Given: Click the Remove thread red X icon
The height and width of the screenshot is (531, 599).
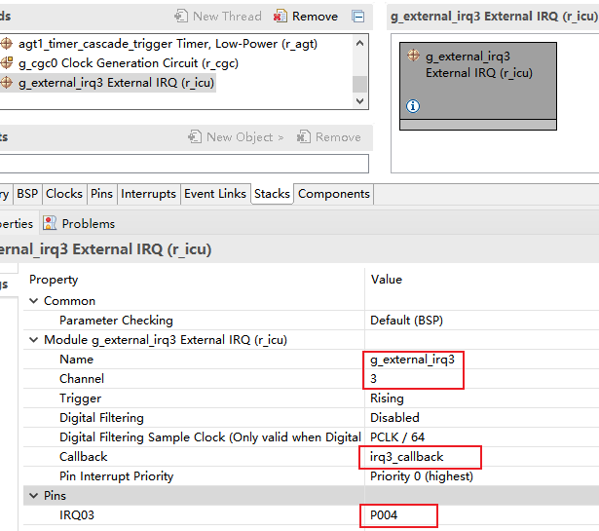Looking at the screenshot, I should tap(281, 17).
